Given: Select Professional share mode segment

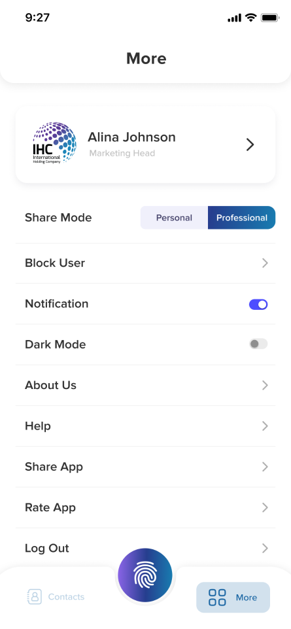Looking at the screenshot, I should 242,218.
